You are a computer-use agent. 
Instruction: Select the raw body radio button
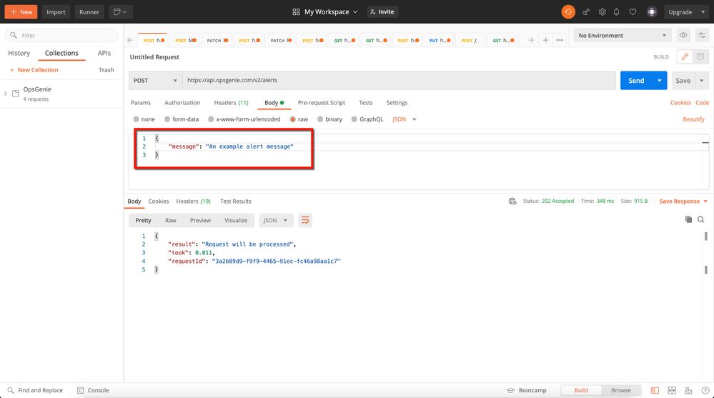click(x=293, y=119)
